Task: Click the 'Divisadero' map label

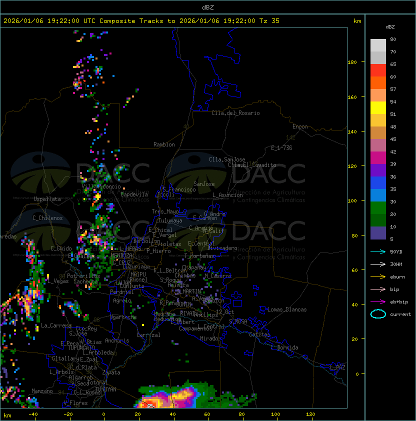Action: click(x=222, y=248)
